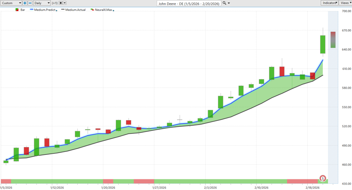Click the dot beside NeuralX.Max
The image size is (352, 190).
point(113,11)
